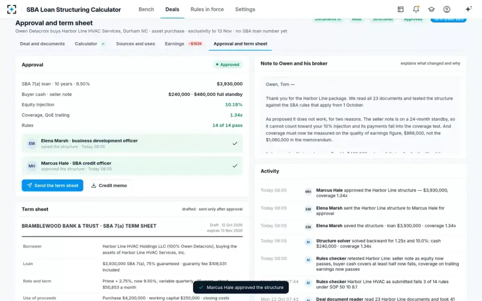Select the Approval and term sheet tab
This screenshot has width=482, height=301.
[241, 44]
